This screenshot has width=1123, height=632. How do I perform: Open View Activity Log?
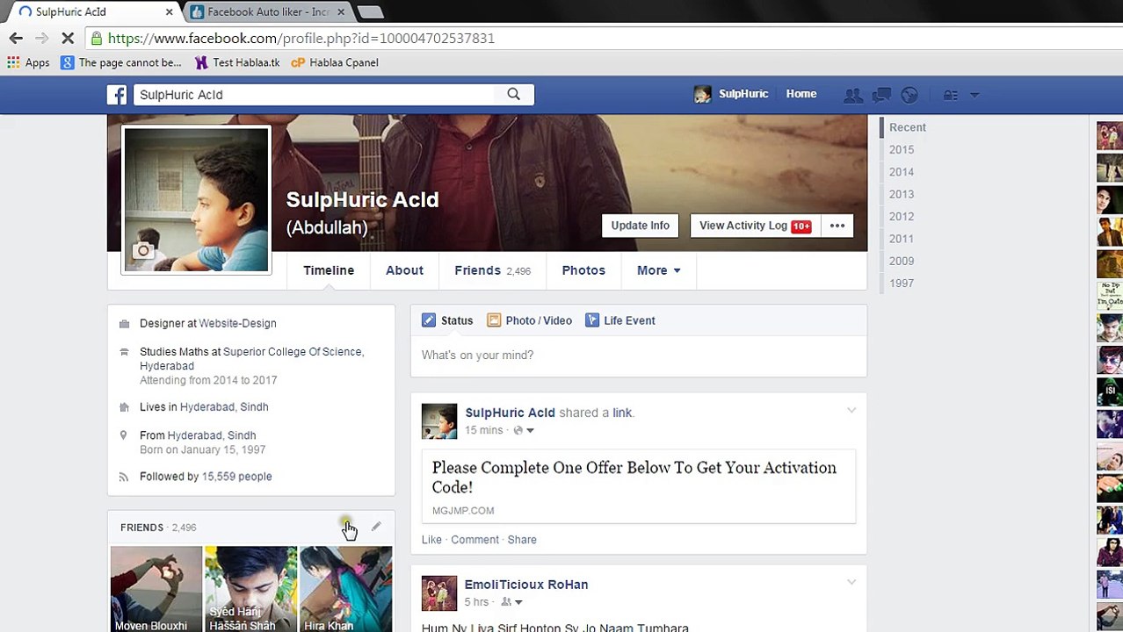click(755, 226)
